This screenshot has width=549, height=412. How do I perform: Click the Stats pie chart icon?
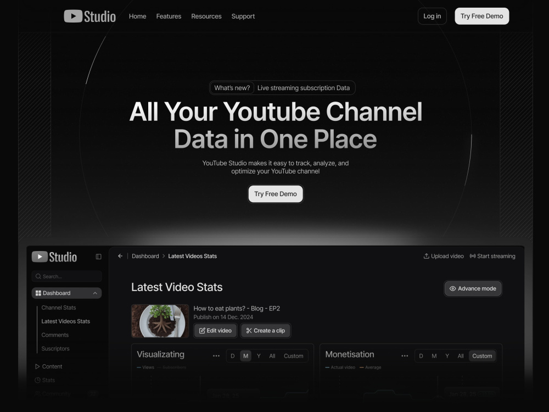coord(37,380)
